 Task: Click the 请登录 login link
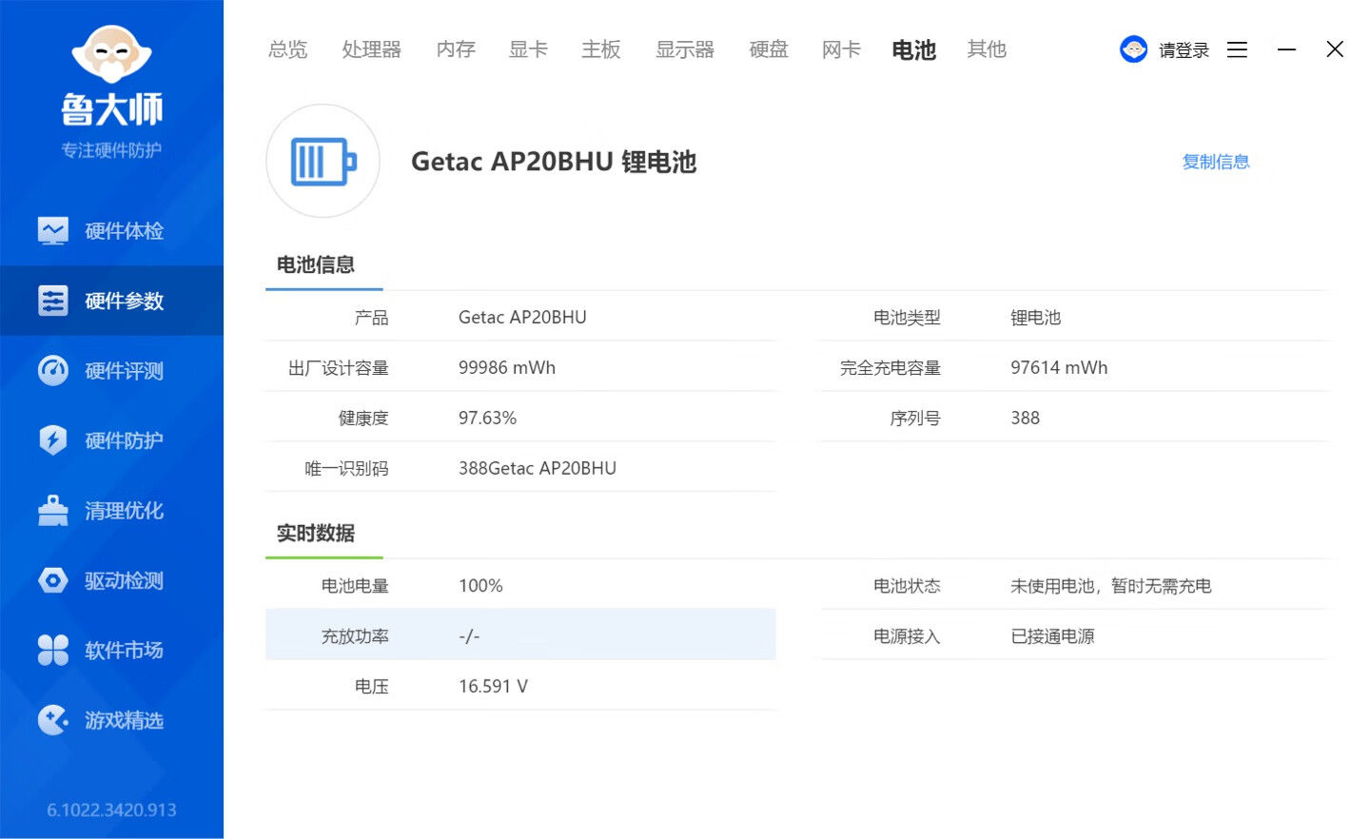click(1184, 50)
